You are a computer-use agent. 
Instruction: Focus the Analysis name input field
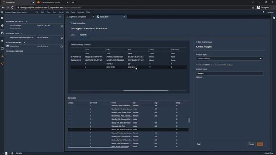(x=230, y=74)
